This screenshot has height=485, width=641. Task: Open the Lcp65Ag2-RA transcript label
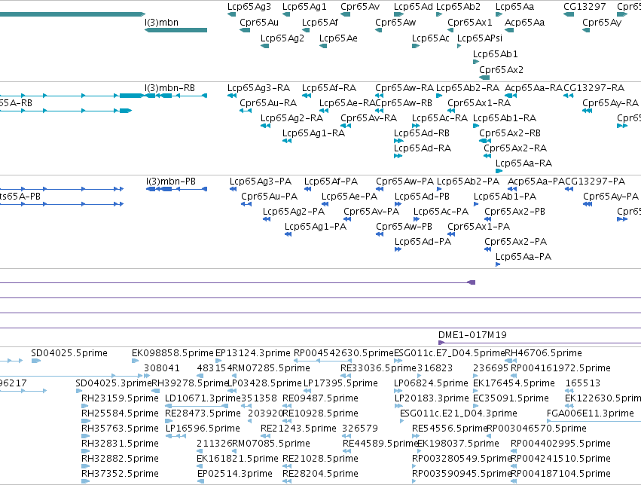[x=292, y=118]
